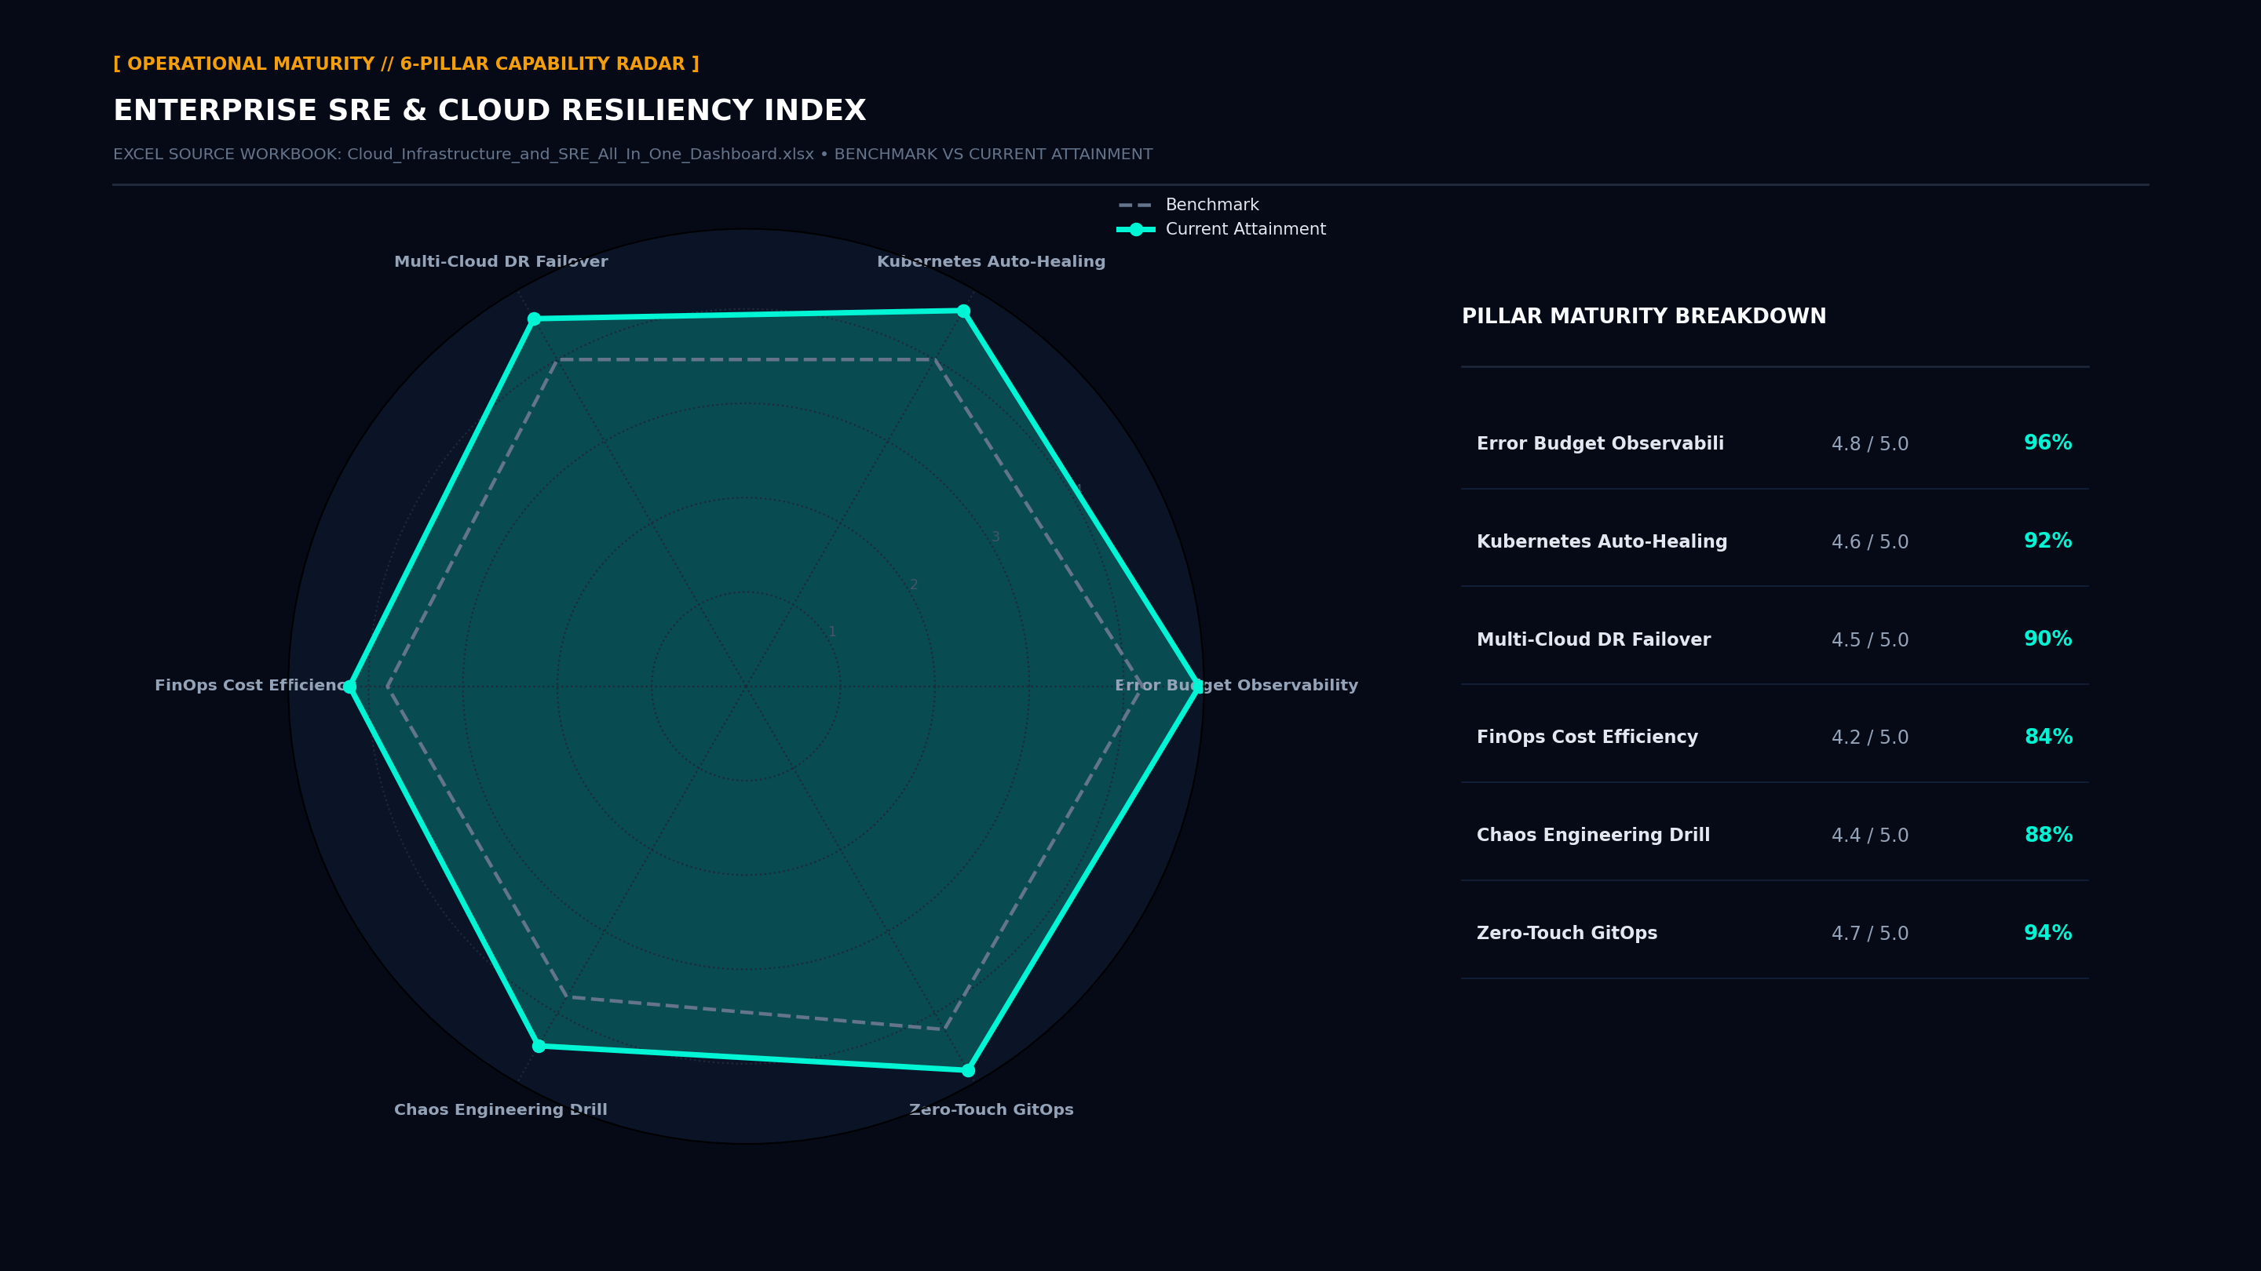Image resolution: width=2261 pixels, height=1271 pixels.
Task: Click the Benchmark dashed line legend swatch
Action: 1135,206
